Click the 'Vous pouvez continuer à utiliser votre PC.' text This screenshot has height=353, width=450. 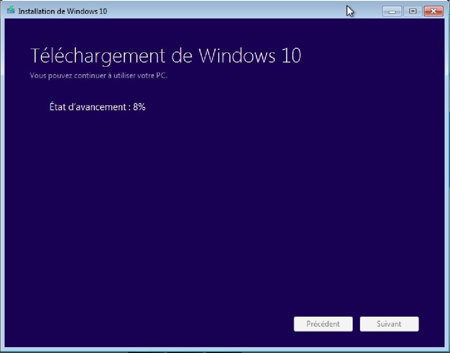tap(99, 75)
